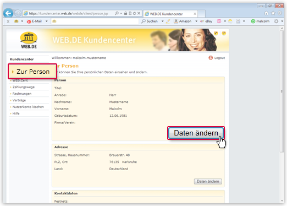
Task: Open E-Mail from the WEB.DE toolbar
Action: click(x=35, y=21)
